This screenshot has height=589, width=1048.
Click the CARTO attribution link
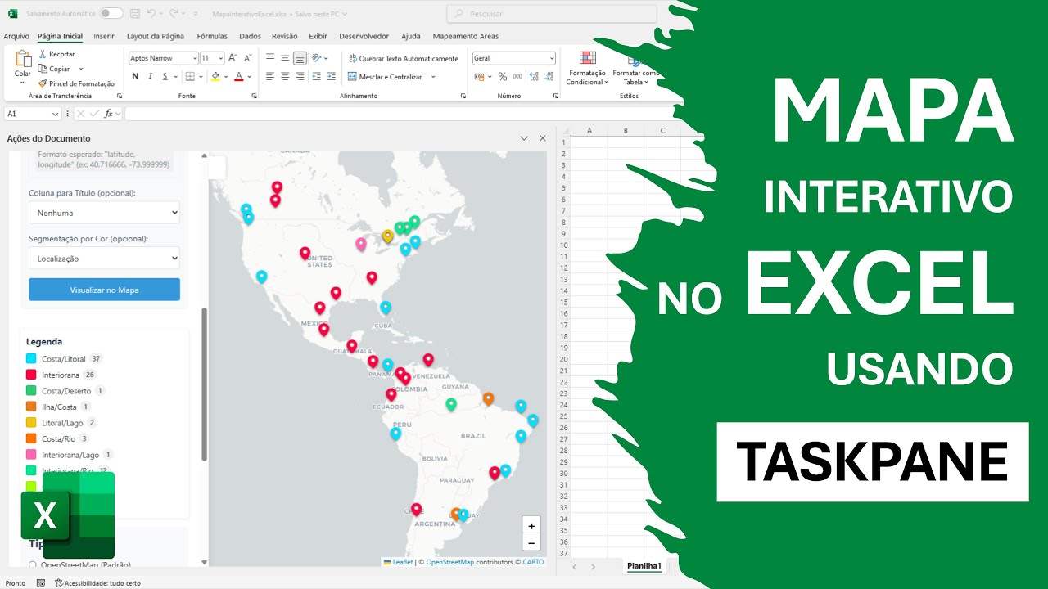click(x=534, y=562)
